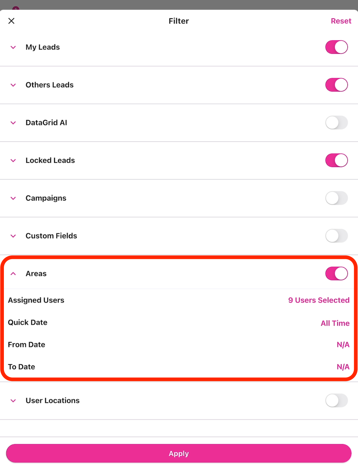
Task: Expand the Campaigns section chevron
Action: (13, 198)
